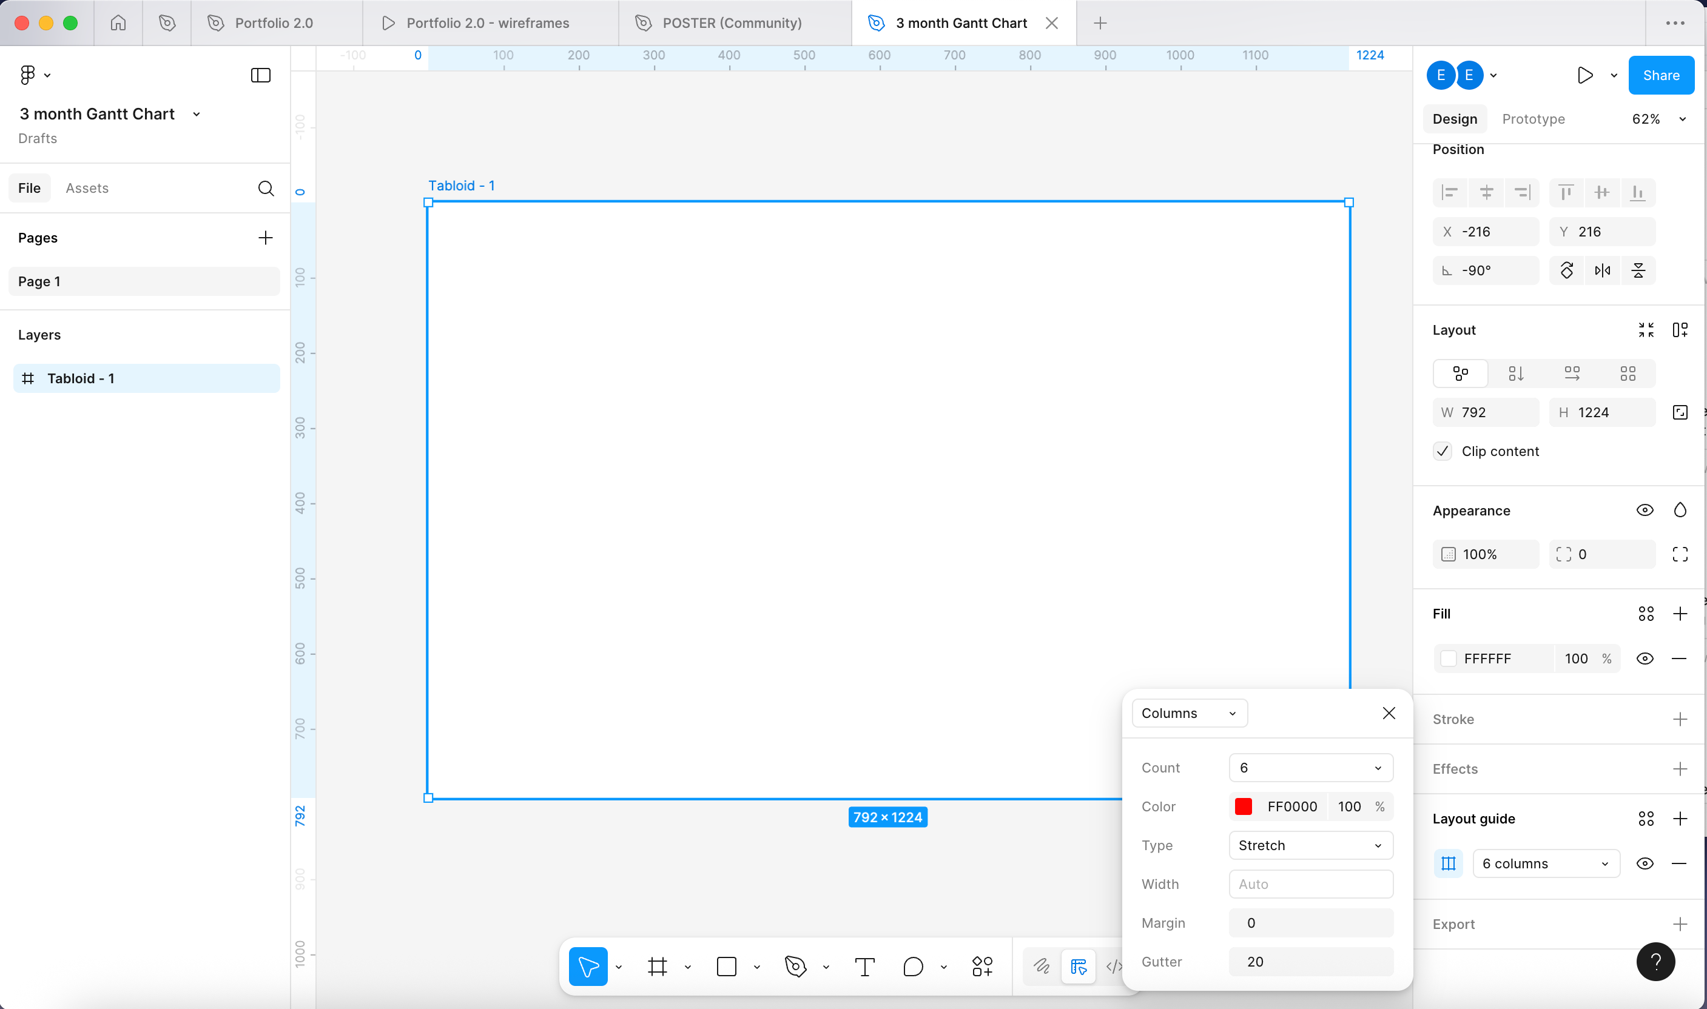Open the Assets tab
1707x1009 pixels.
tap(87, 189)
